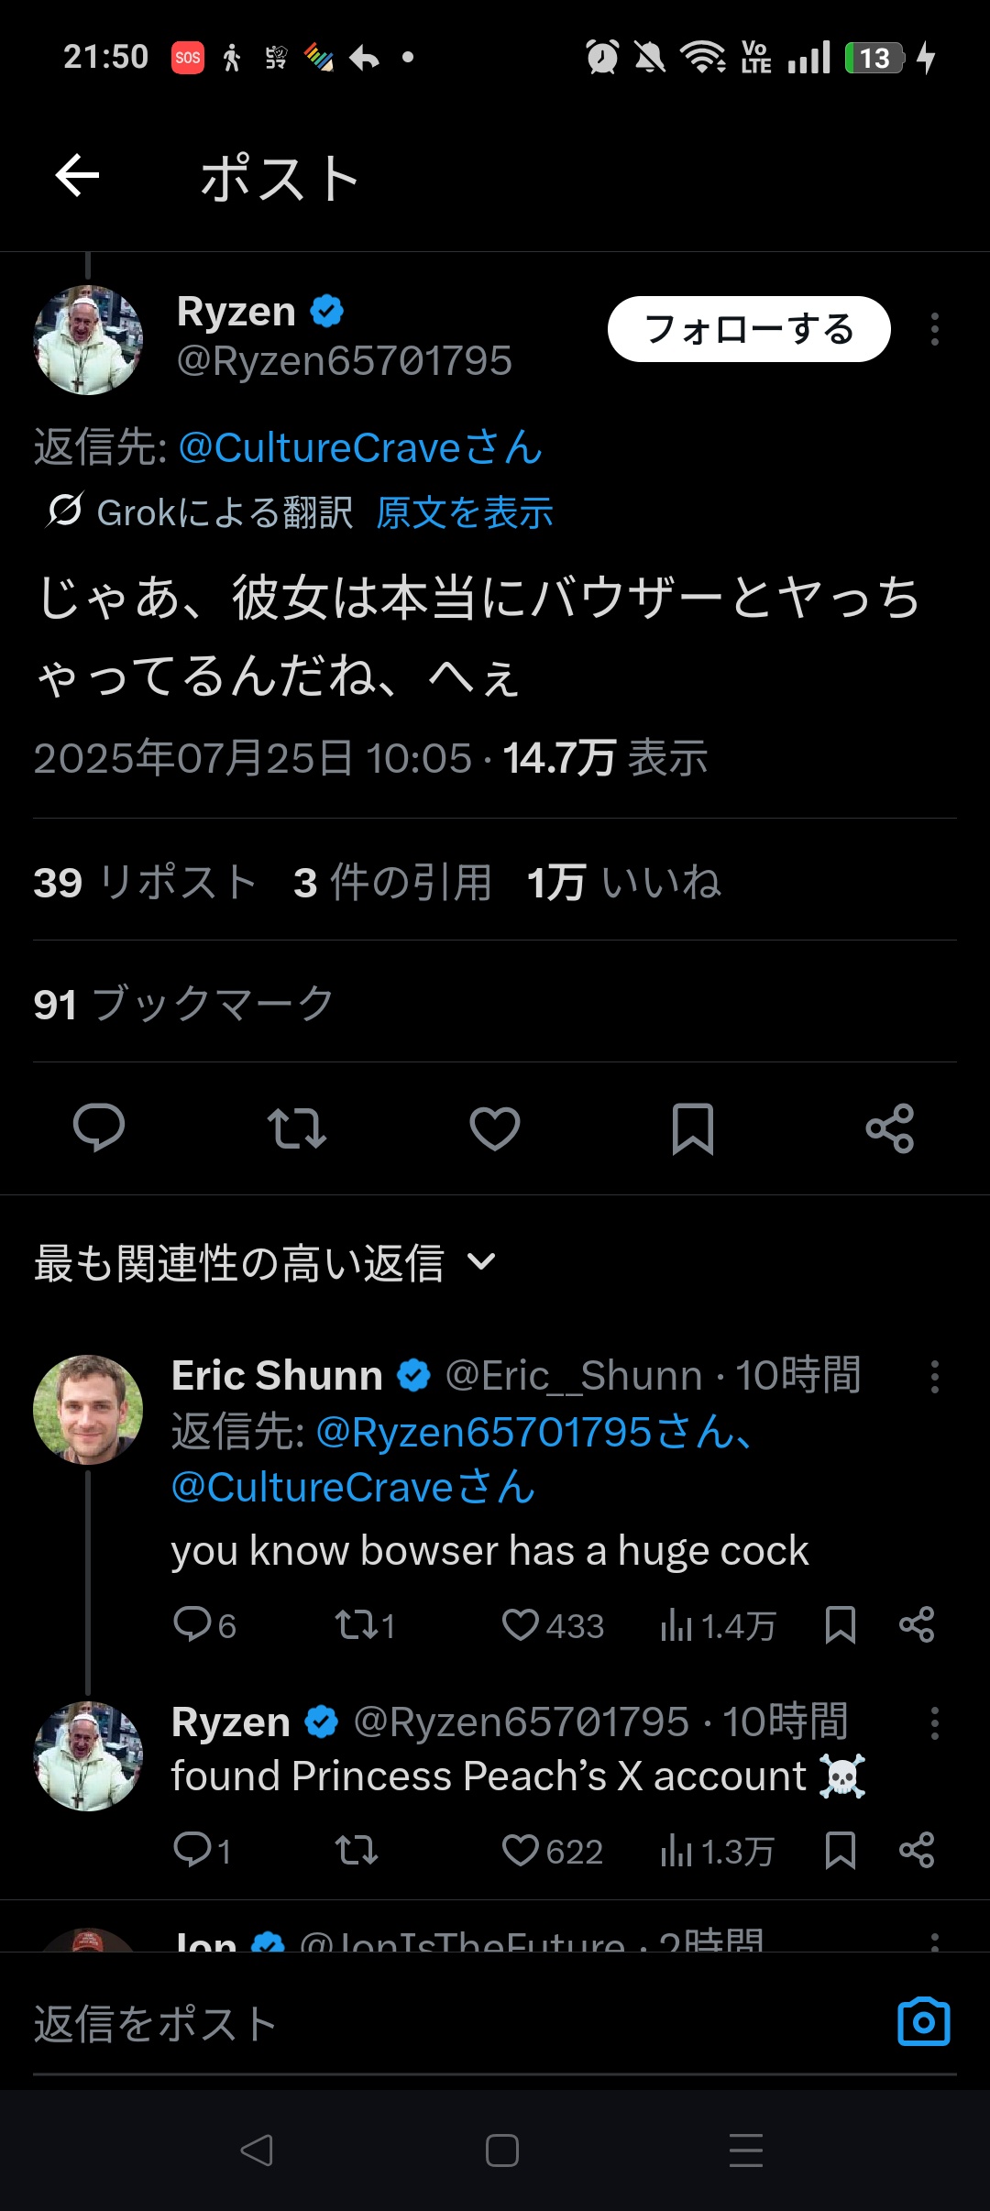The width and height of the screenshot is (990, 2211).
Task: Open Eric Shunn's profile picture
Action: pyautogui.click(x=88, y=1409)
